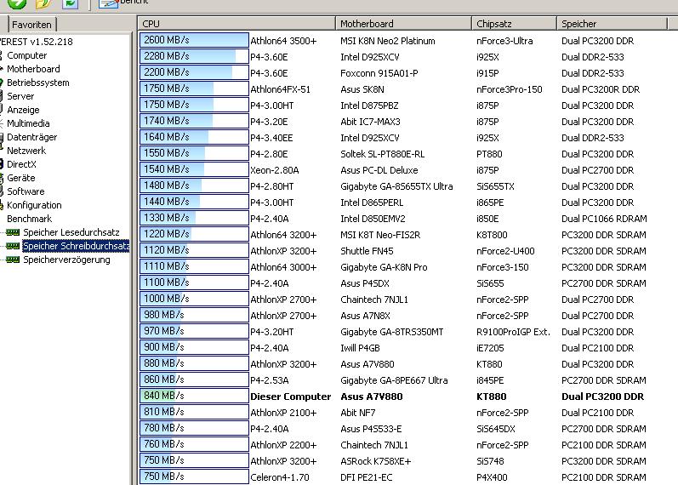Open the Datenträger tree item
Image resolution: width=678 pixels, height=485 pixels.
coord(32,137)
